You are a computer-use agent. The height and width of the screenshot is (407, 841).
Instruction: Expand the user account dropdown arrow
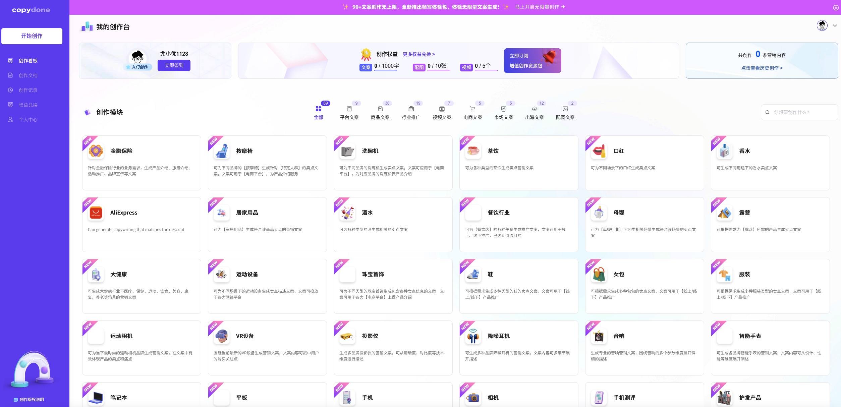[835, 26]
